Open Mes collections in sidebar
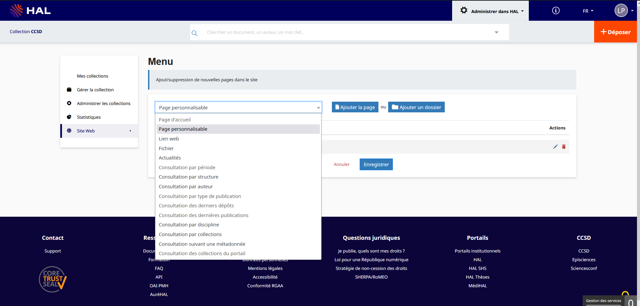Viewport: 640px width, 306px height. pyautogui.click(x=92, y=76)
